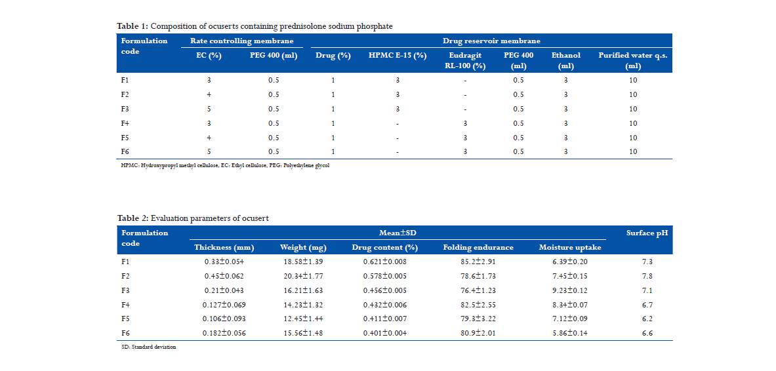Click the drug content value 0.621±0.008

(x=384, y=262)
